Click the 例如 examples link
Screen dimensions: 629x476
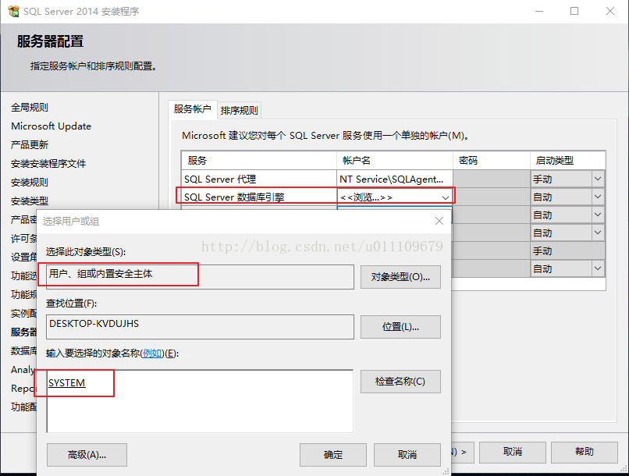pos(152,353)
